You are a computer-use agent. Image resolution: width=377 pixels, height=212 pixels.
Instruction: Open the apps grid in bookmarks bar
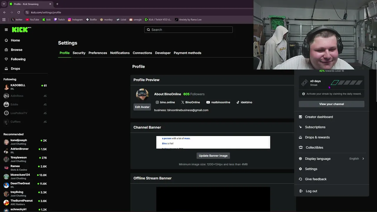click(x=4, y=20)
